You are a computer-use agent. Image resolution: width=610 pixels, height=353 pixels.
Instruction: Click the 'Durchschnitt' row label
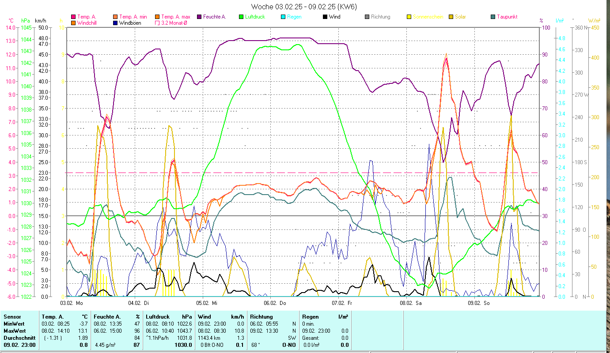(19, 338)
